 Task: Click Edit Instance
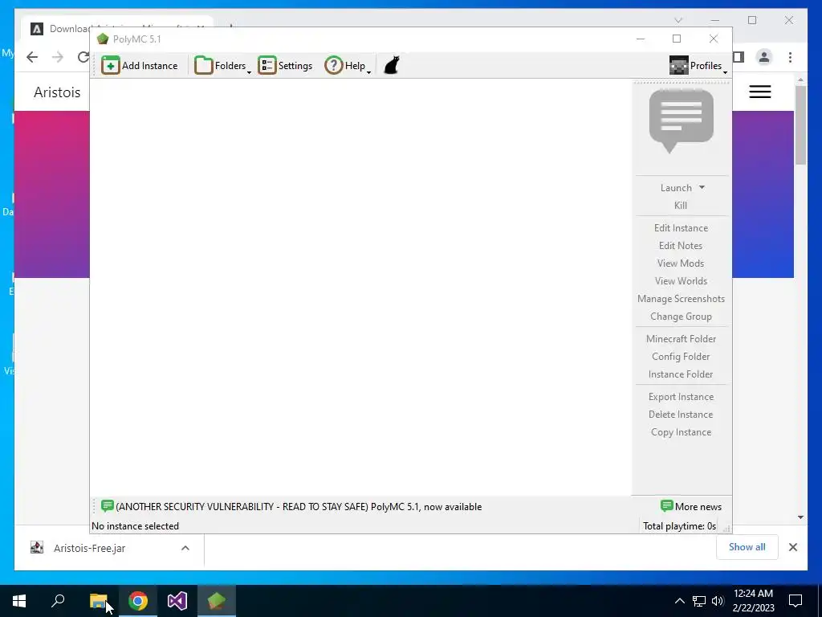[x=681, y=228]
